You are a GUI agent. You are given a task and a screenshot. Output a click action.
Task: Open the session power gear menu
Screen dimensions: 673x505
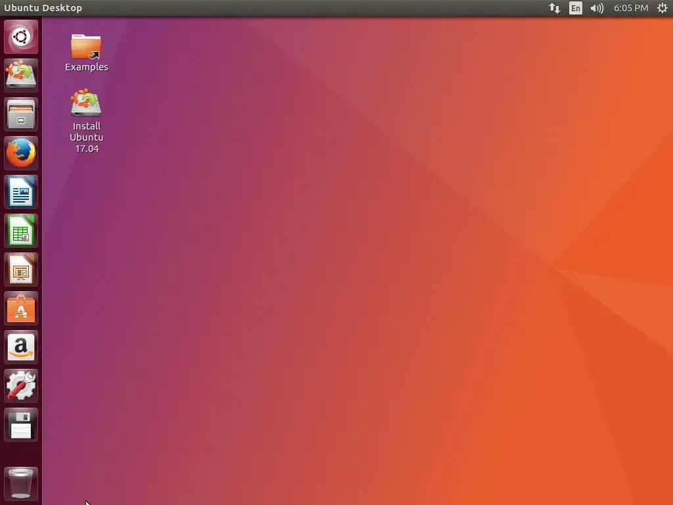coord(662,8)
